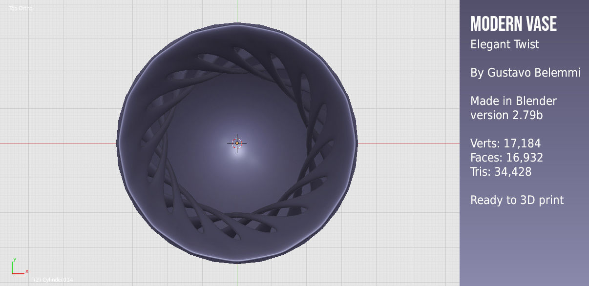Click the '(2) Cylinder014' object name label
The width and height of the screenshot is (589, 286).
point(53,280)
